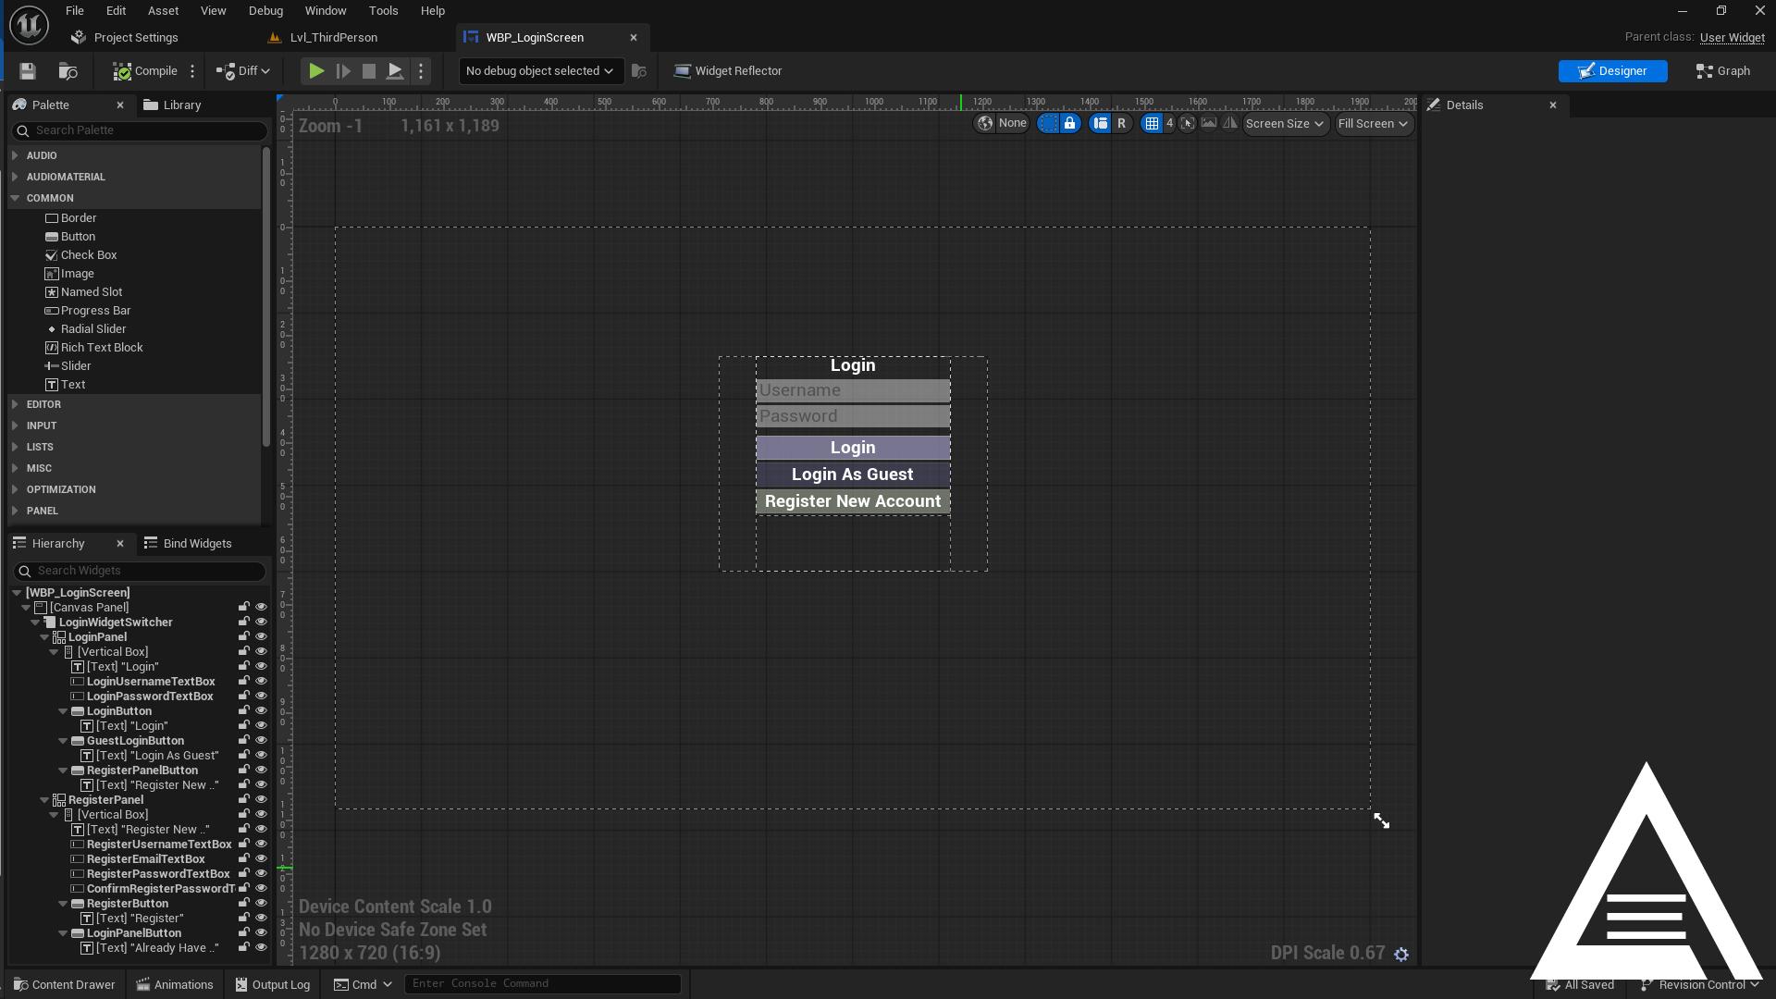Screen dimensions: 1776x999
Task: Open the Debug menu
Action: pyautogui.click(x=265, y=11)
